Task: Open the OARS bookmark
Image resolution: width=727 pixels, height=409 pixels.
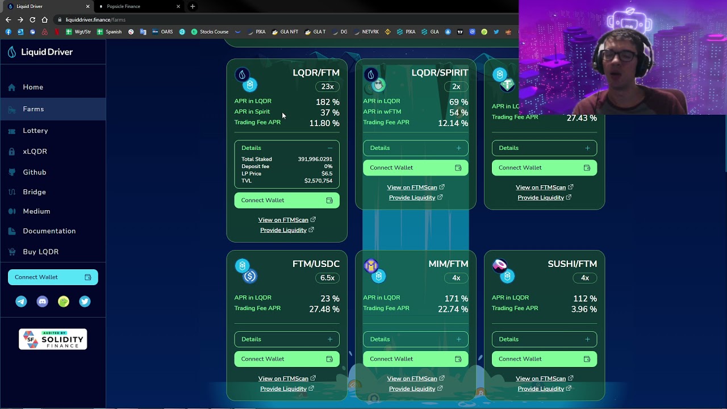Action: 162,32
